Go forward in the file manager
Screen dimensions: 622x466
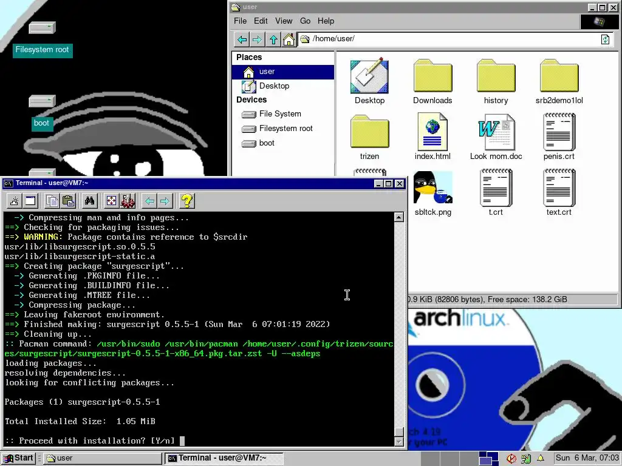tap(258, 39)
